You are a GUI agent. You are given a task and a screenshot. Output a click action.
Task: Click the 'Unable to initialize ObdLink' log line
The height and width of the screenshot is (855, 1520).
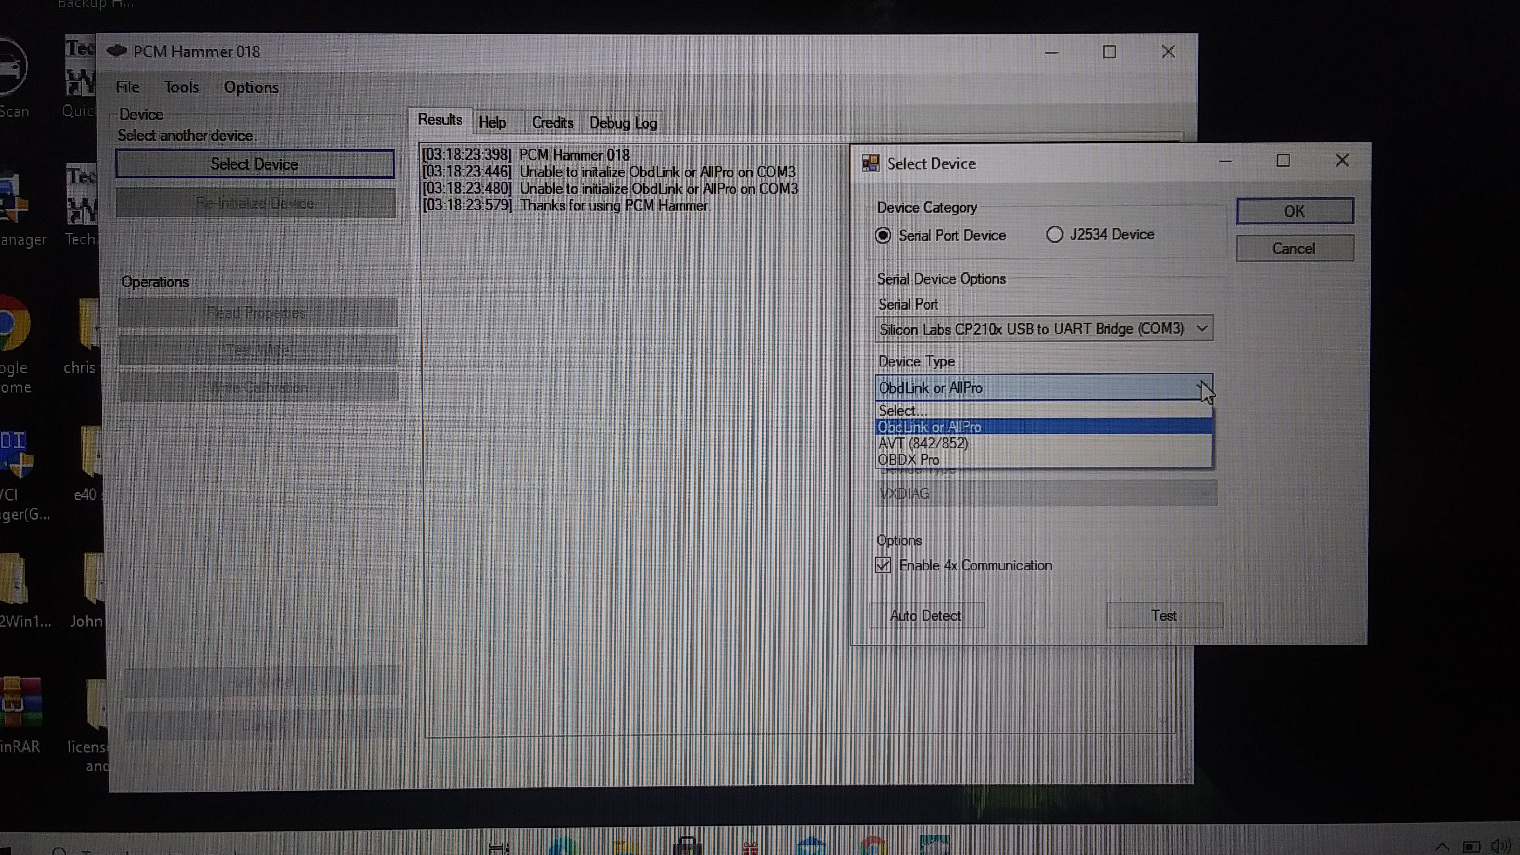[610, 189]
